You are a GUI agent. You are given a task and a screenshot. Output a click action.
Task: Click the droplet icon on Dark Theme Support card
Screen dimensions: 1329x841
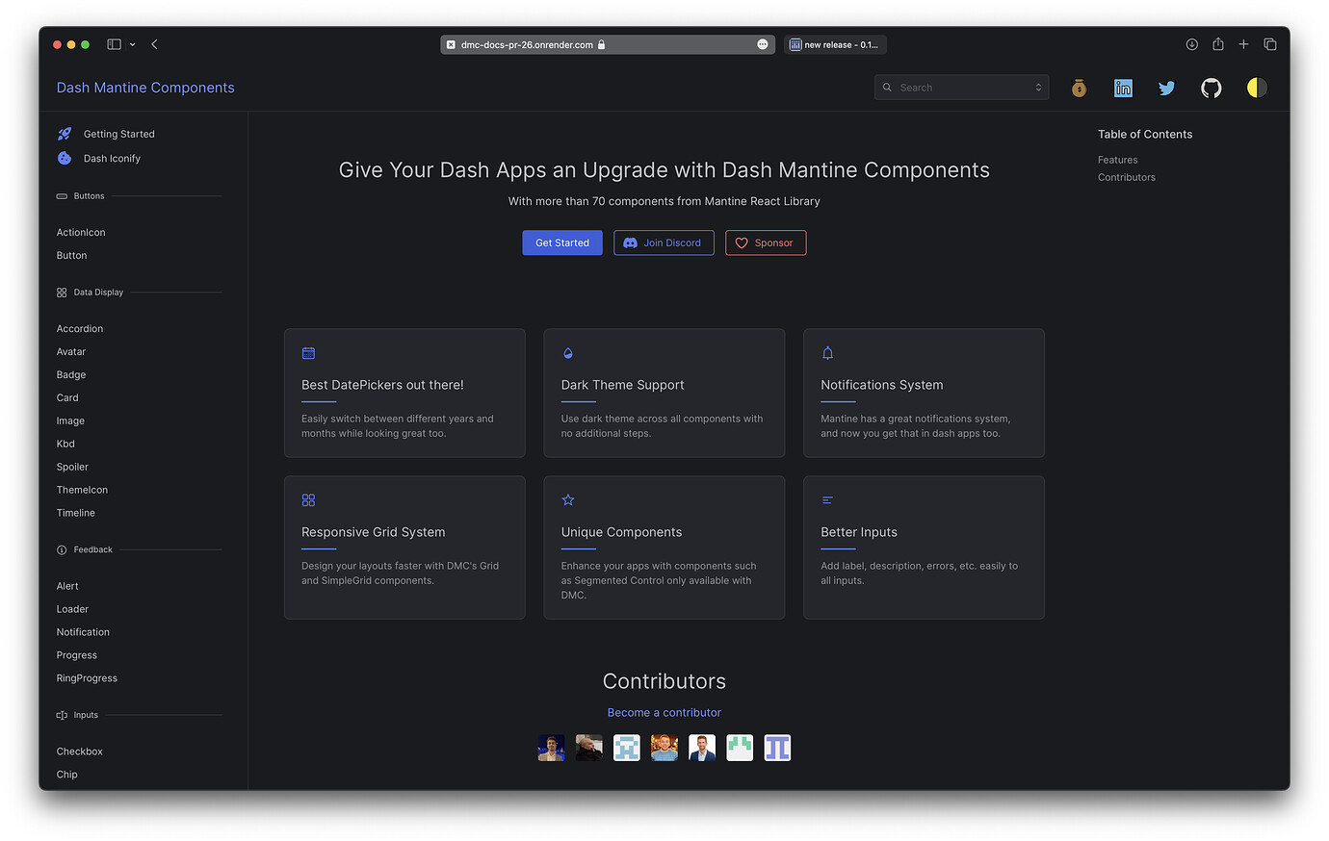click(567, 352)
